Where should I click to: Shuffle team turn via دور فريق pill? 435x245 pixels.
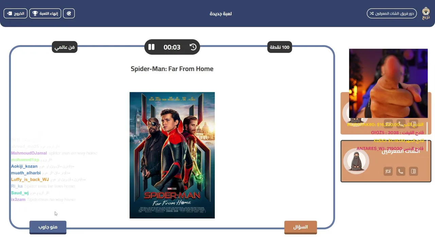point(392,14)
